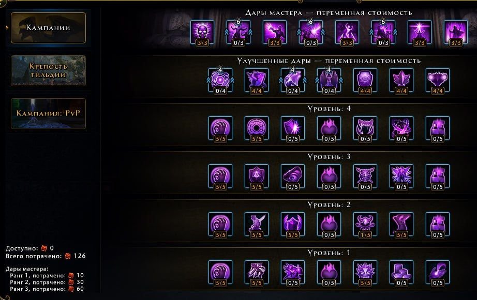477x300 pixels.
Task: Choose the coin-stack boon in Уровень 1
Action: pyautogui.click(x=401, y=273)
